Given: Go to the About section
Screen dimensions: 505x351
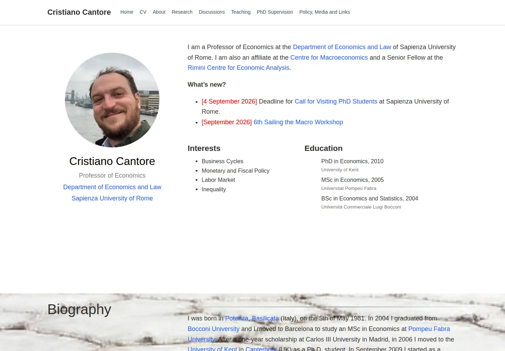Looking at the screenshot, I should point(159,12).
